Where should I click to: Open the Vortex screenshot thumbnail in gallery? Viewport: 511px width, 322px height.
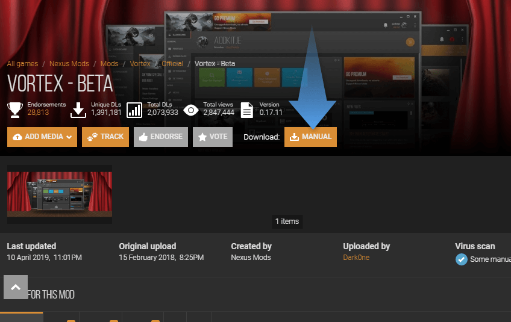pos(60,194)
